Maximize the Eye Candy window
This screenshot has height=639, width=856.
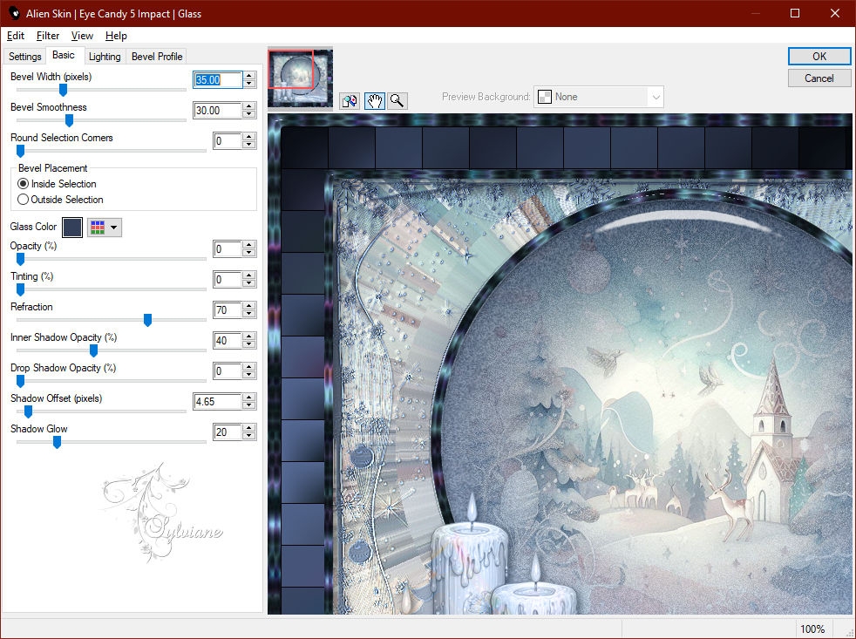(x=795, y=13)
